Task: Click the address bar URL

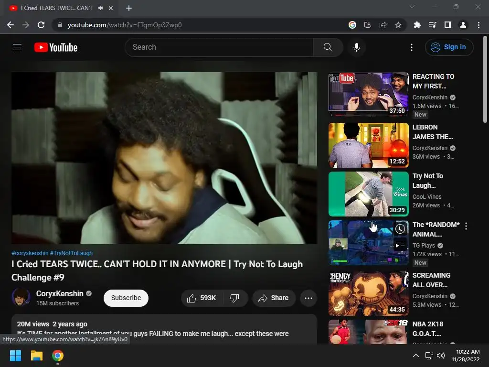Action: [x=125, y=25]
